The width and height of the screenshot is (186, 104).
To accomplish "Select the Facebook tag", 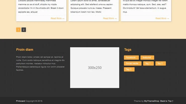I will [x=131, y=57].
